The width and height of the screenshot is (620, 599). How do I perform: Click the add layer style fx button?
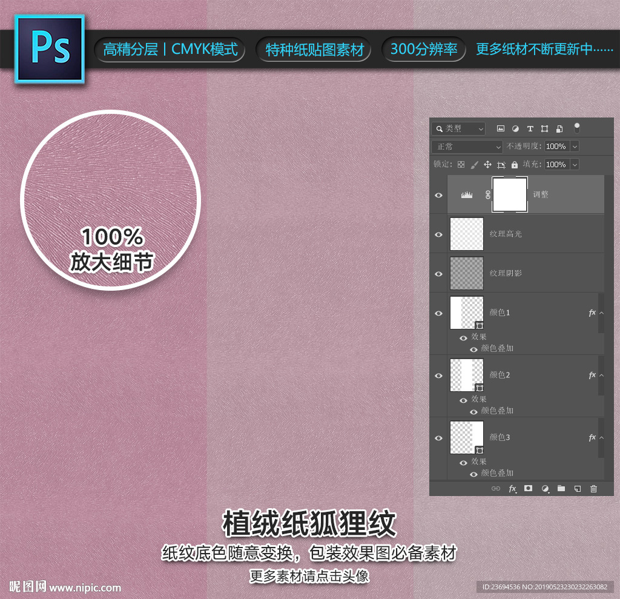click(512, 488)
